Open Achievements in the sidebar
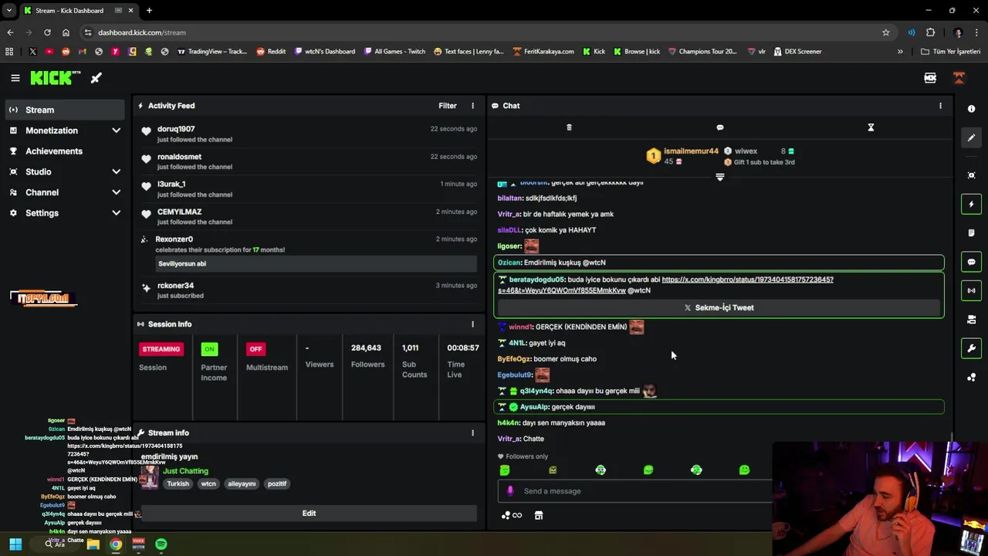Viewport: 988px width, 556px height. point(65,151)
